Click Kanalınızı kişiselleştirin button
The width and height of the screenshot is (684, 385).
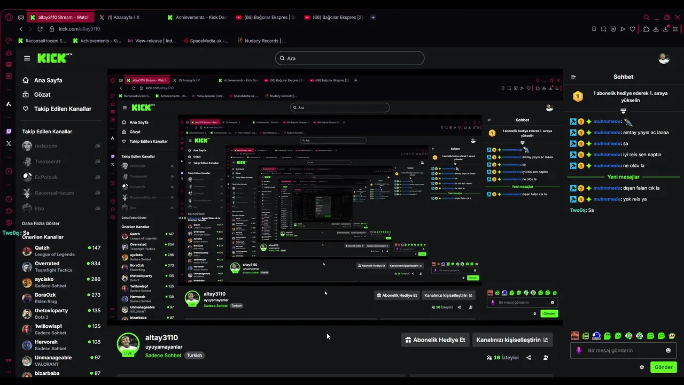[x=512, y=340]
